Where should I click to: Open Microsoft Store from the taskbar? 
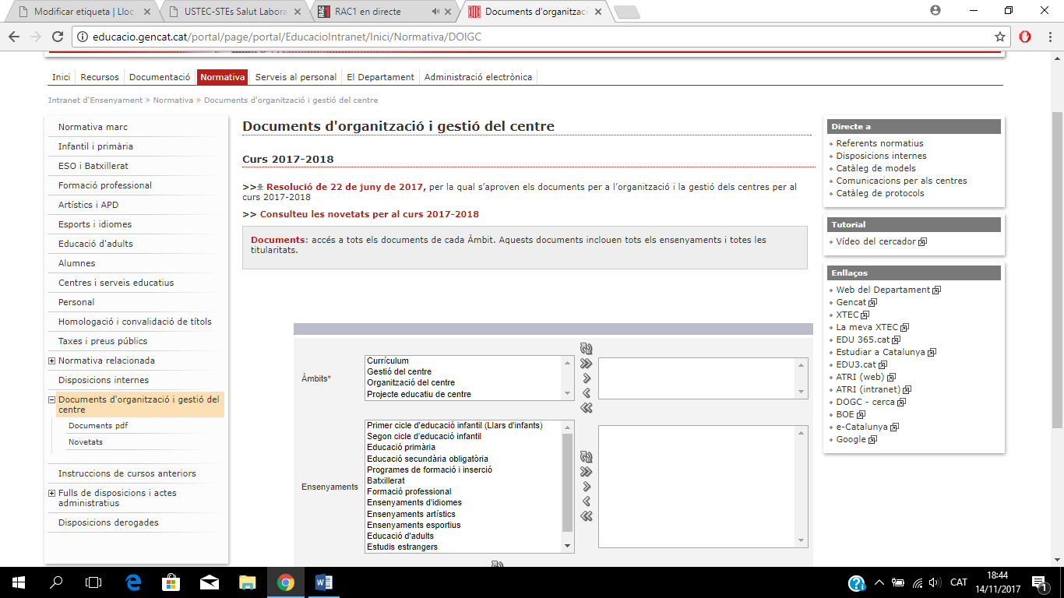coord(171,582)
